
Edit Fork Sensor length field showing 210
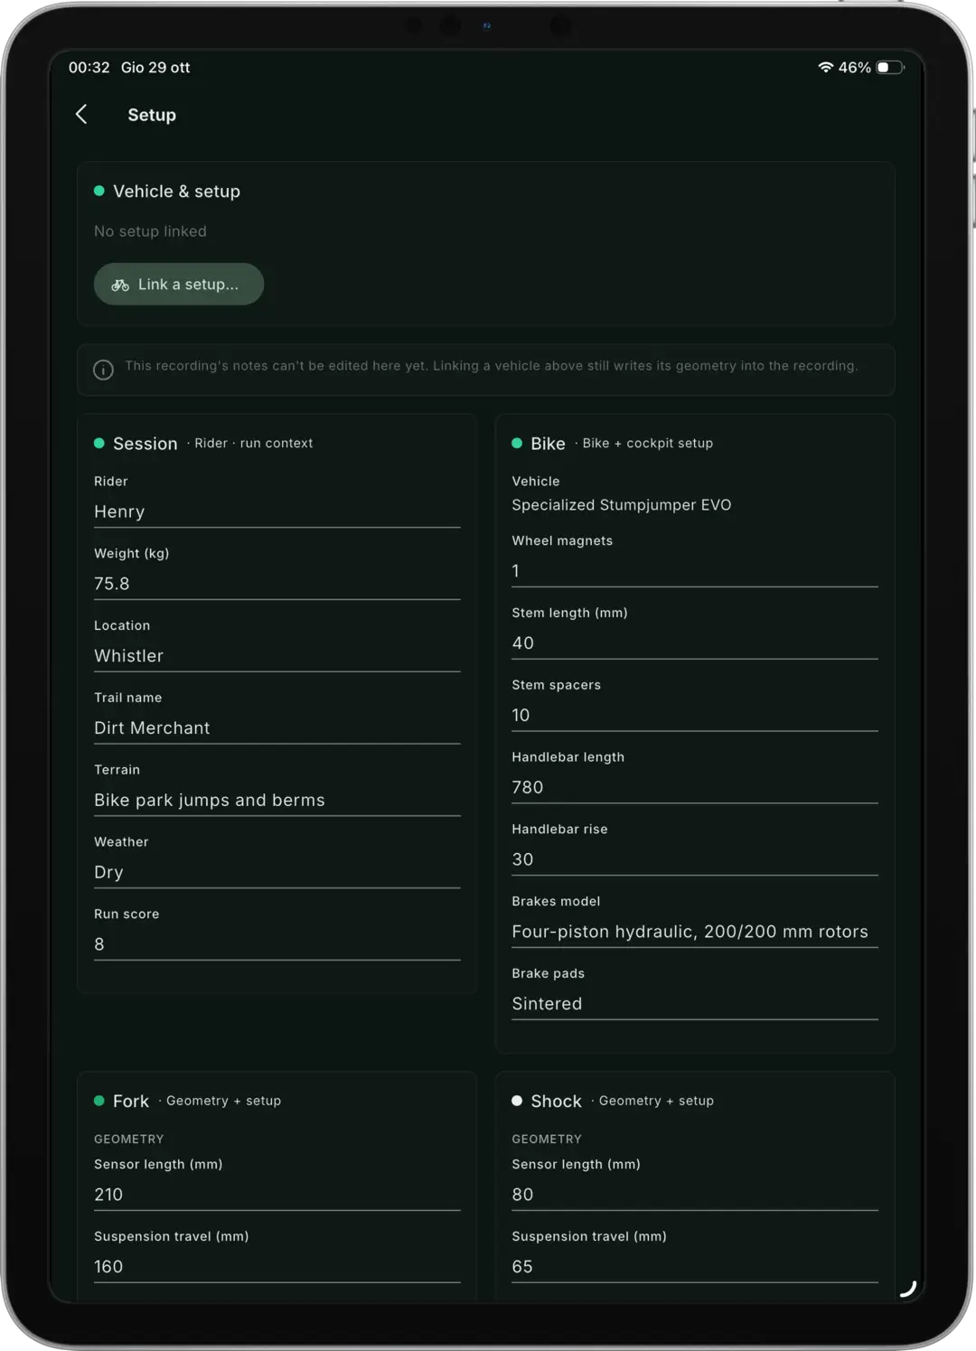coord(277,1195)
